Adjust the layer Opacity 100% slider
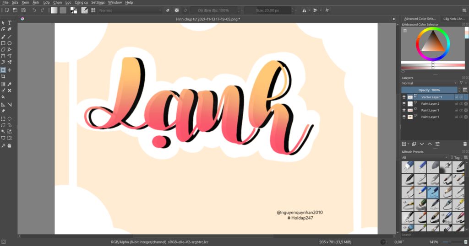The height and width of the screenshot is (246, 469). click(x=429, y=90)
